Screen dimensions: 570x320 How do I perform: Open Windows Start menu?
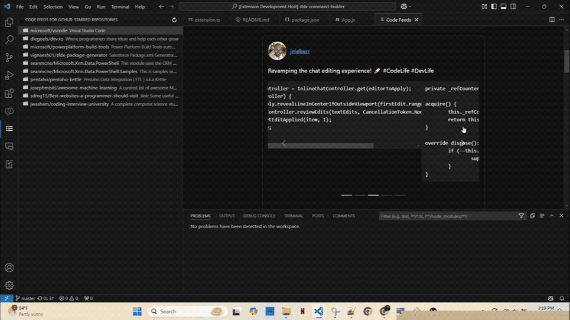pos(137,311)
